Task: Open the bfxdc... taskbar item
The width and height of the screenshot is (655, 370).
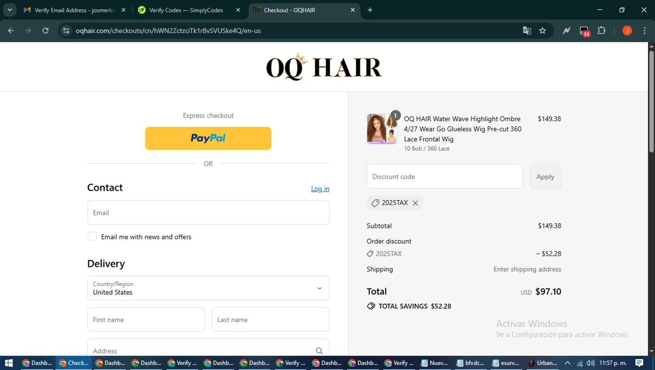Action: (471, 363)
